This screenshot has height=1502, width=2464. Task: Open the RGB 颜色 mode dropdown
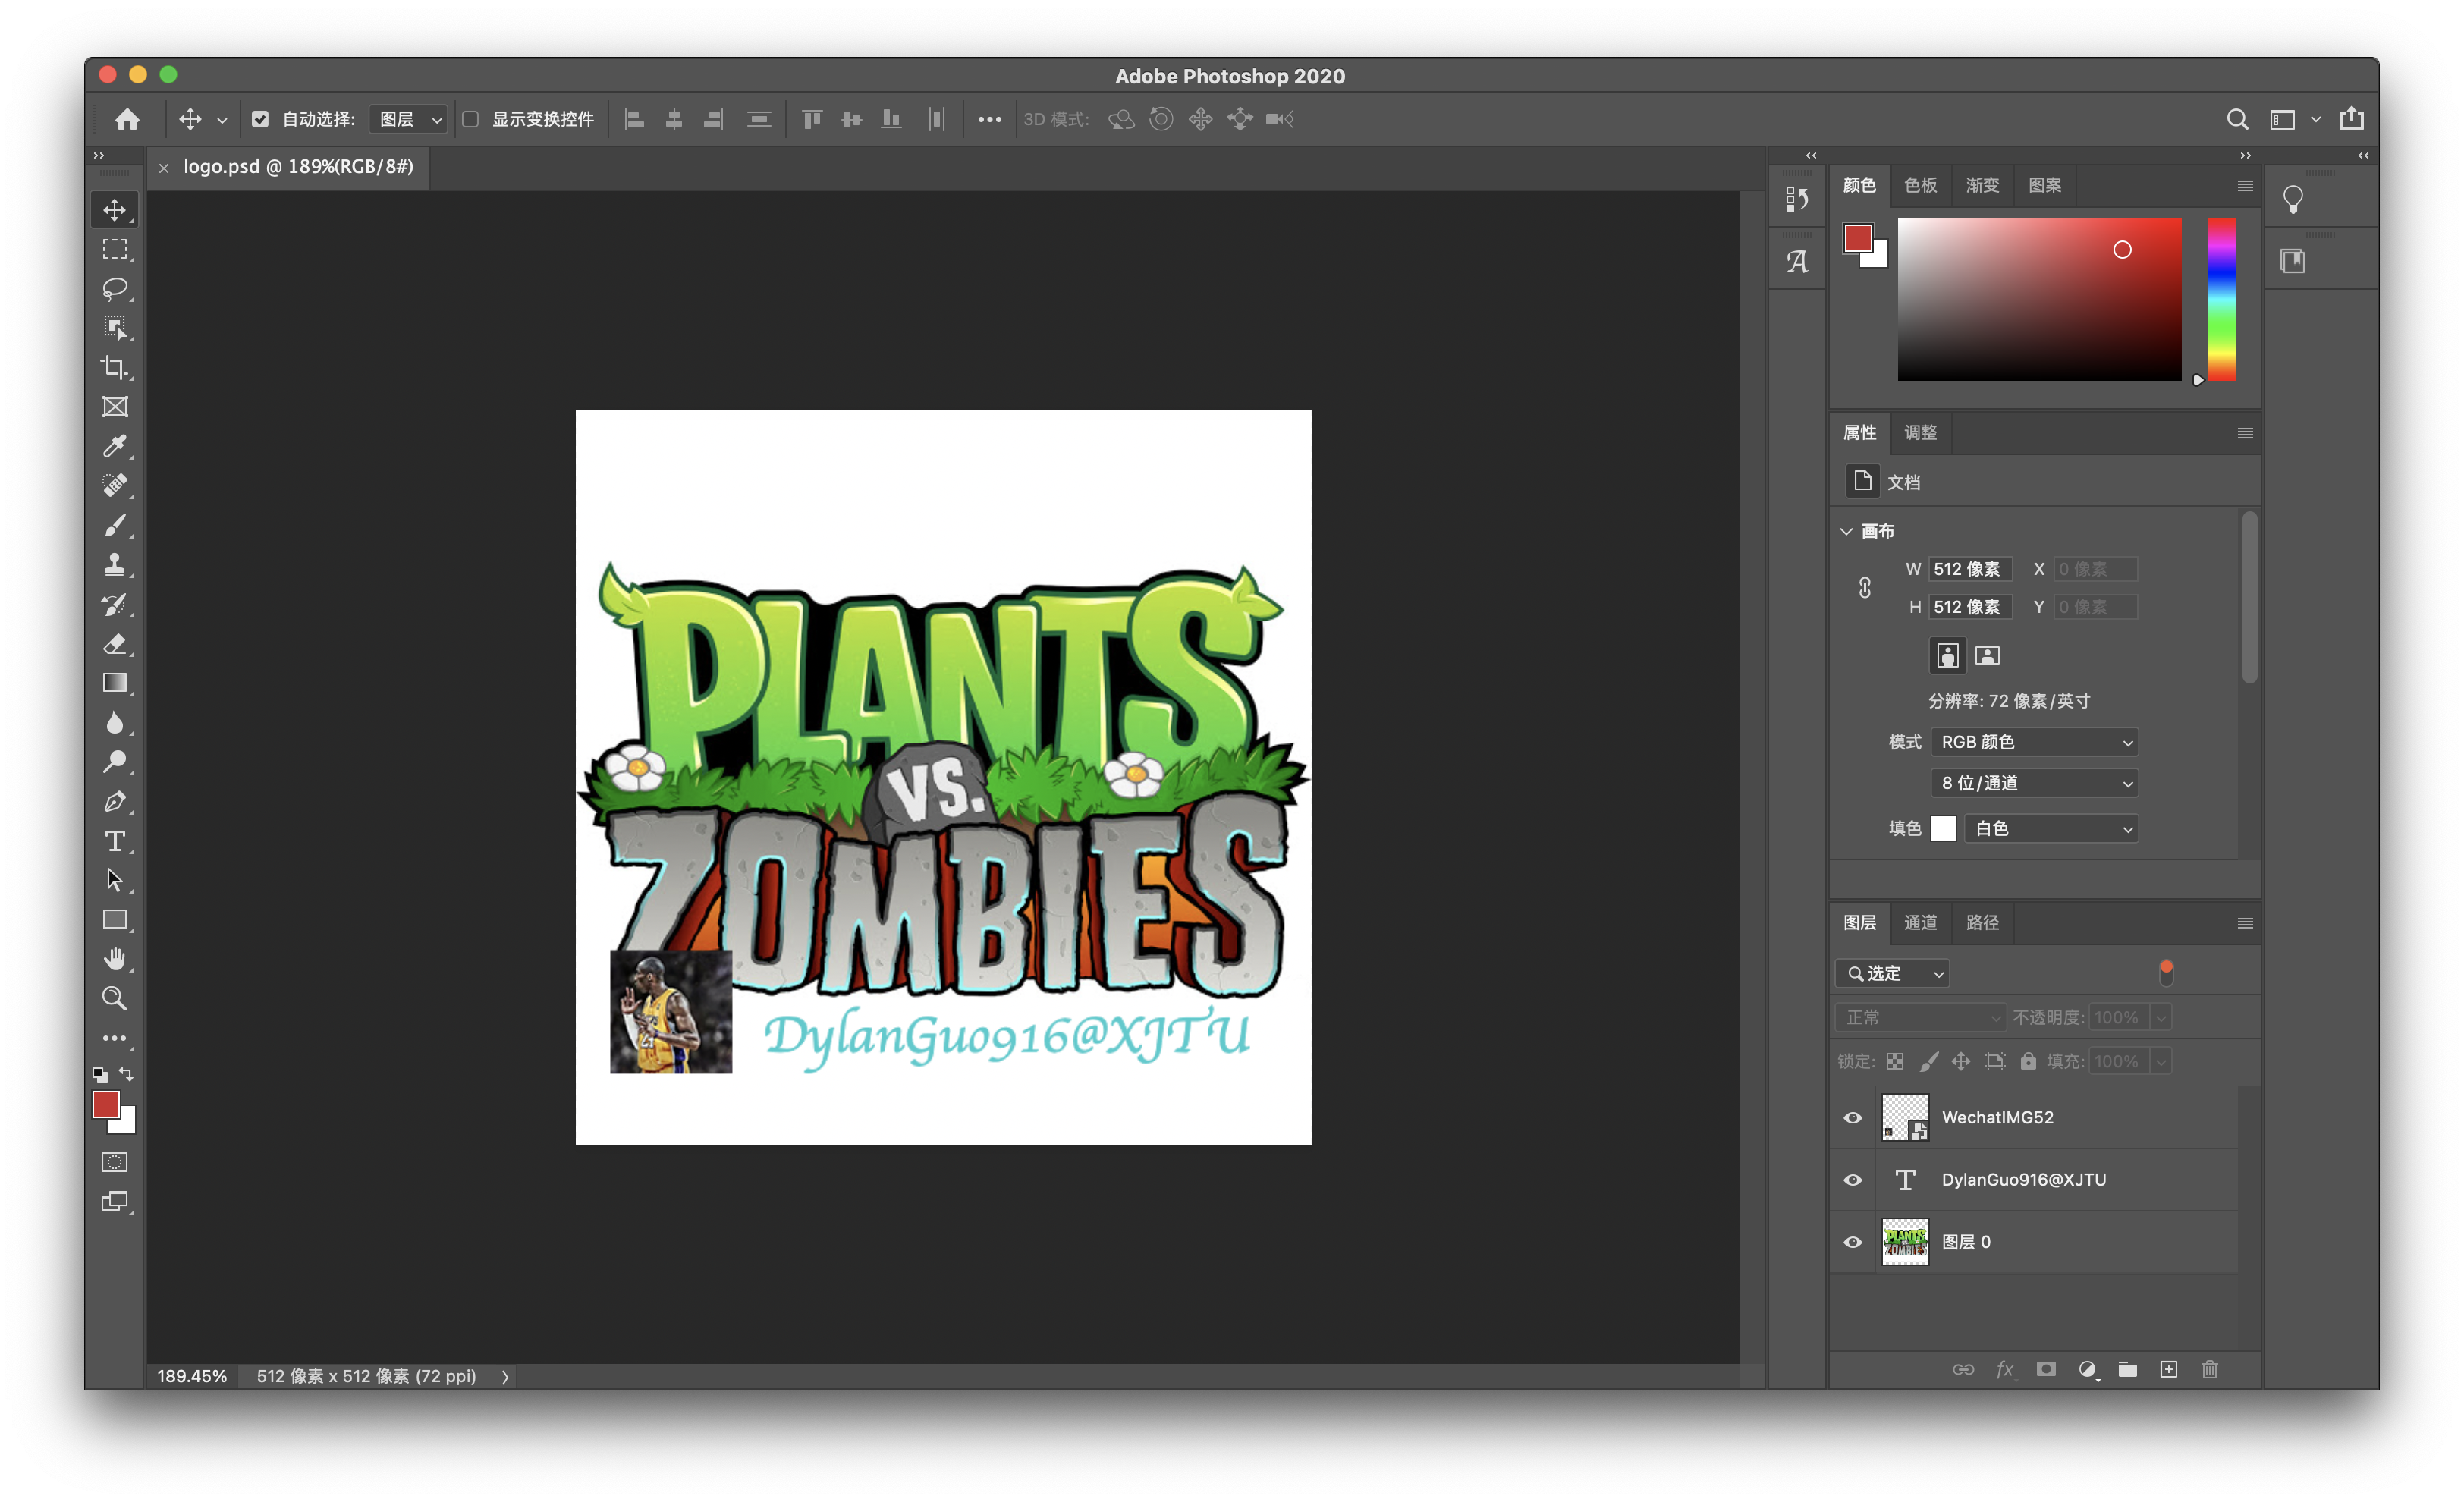(x=2034, y=742)
